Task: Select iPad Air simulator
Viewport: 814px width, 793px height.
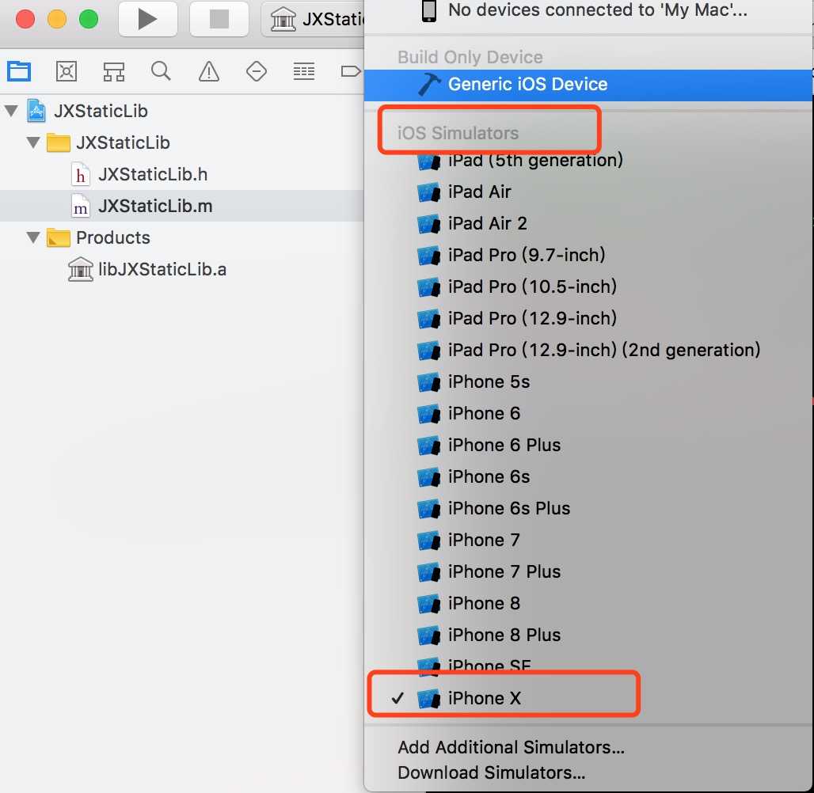Action: pyautogui.click(x=588, y=192)
